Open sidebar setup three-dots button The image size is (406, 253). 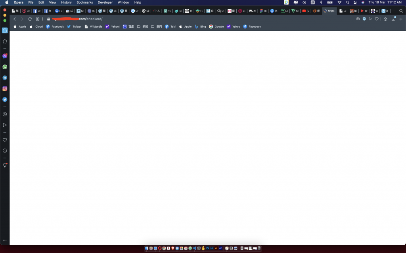[5, 240]
